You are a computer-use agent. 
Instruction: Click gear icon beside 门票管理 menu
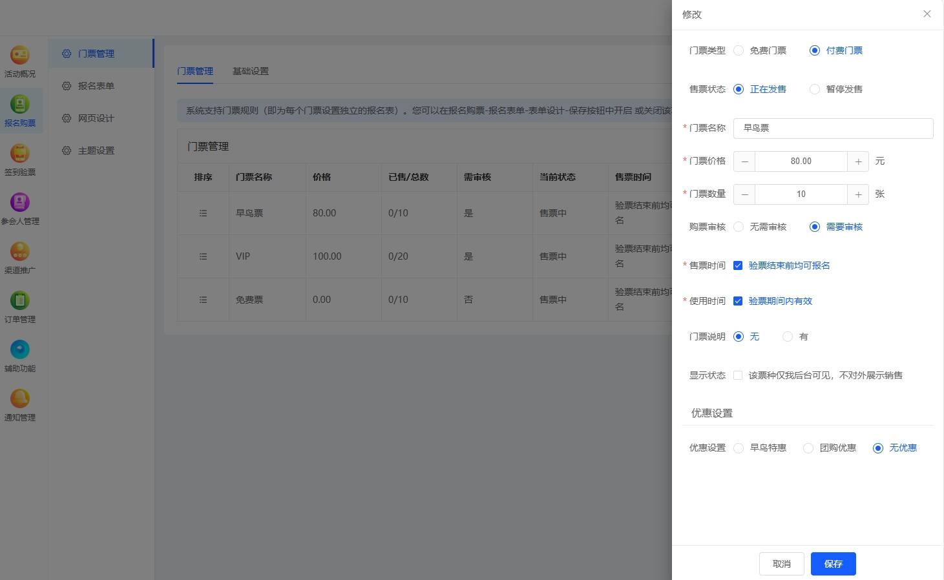(x=67, y=54)
